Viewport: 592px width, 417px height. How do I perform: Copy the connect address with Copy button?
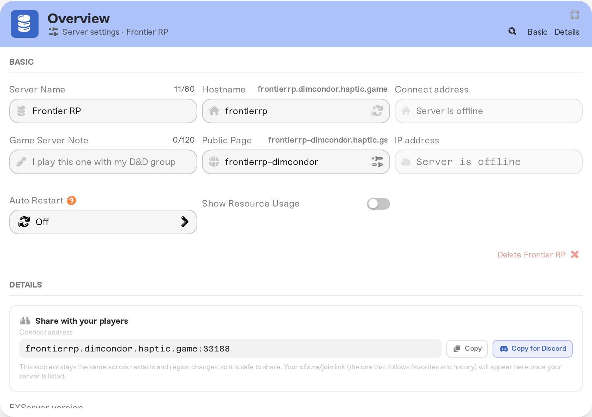[467, 349]
